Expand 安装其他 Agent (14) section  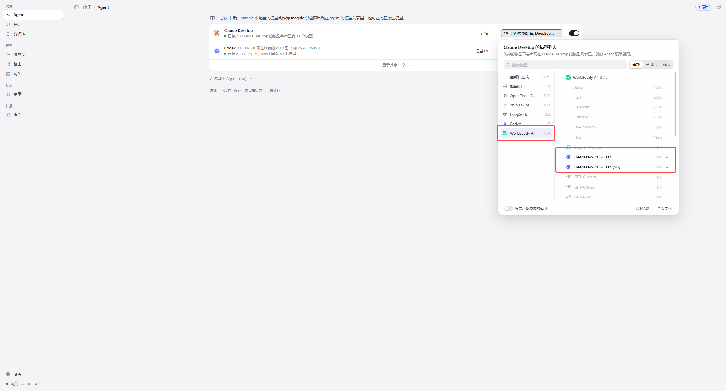[231, 79]
